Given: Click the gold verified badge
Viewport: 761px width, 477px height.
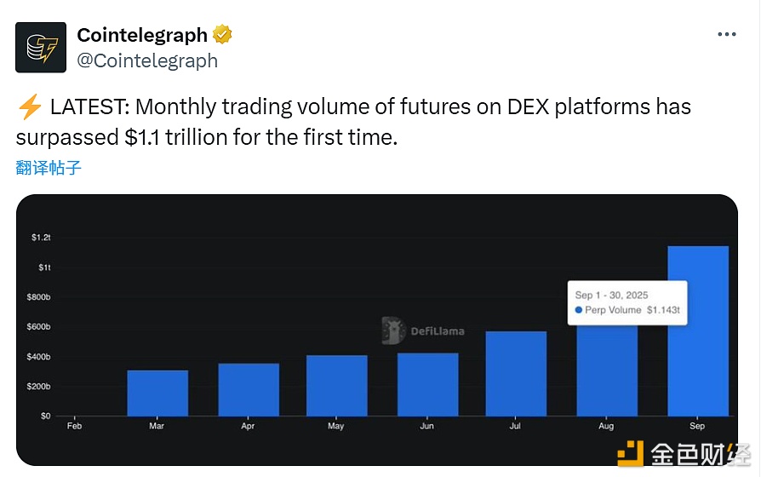Looking at the screenshot, I should (x=223, y=35).
